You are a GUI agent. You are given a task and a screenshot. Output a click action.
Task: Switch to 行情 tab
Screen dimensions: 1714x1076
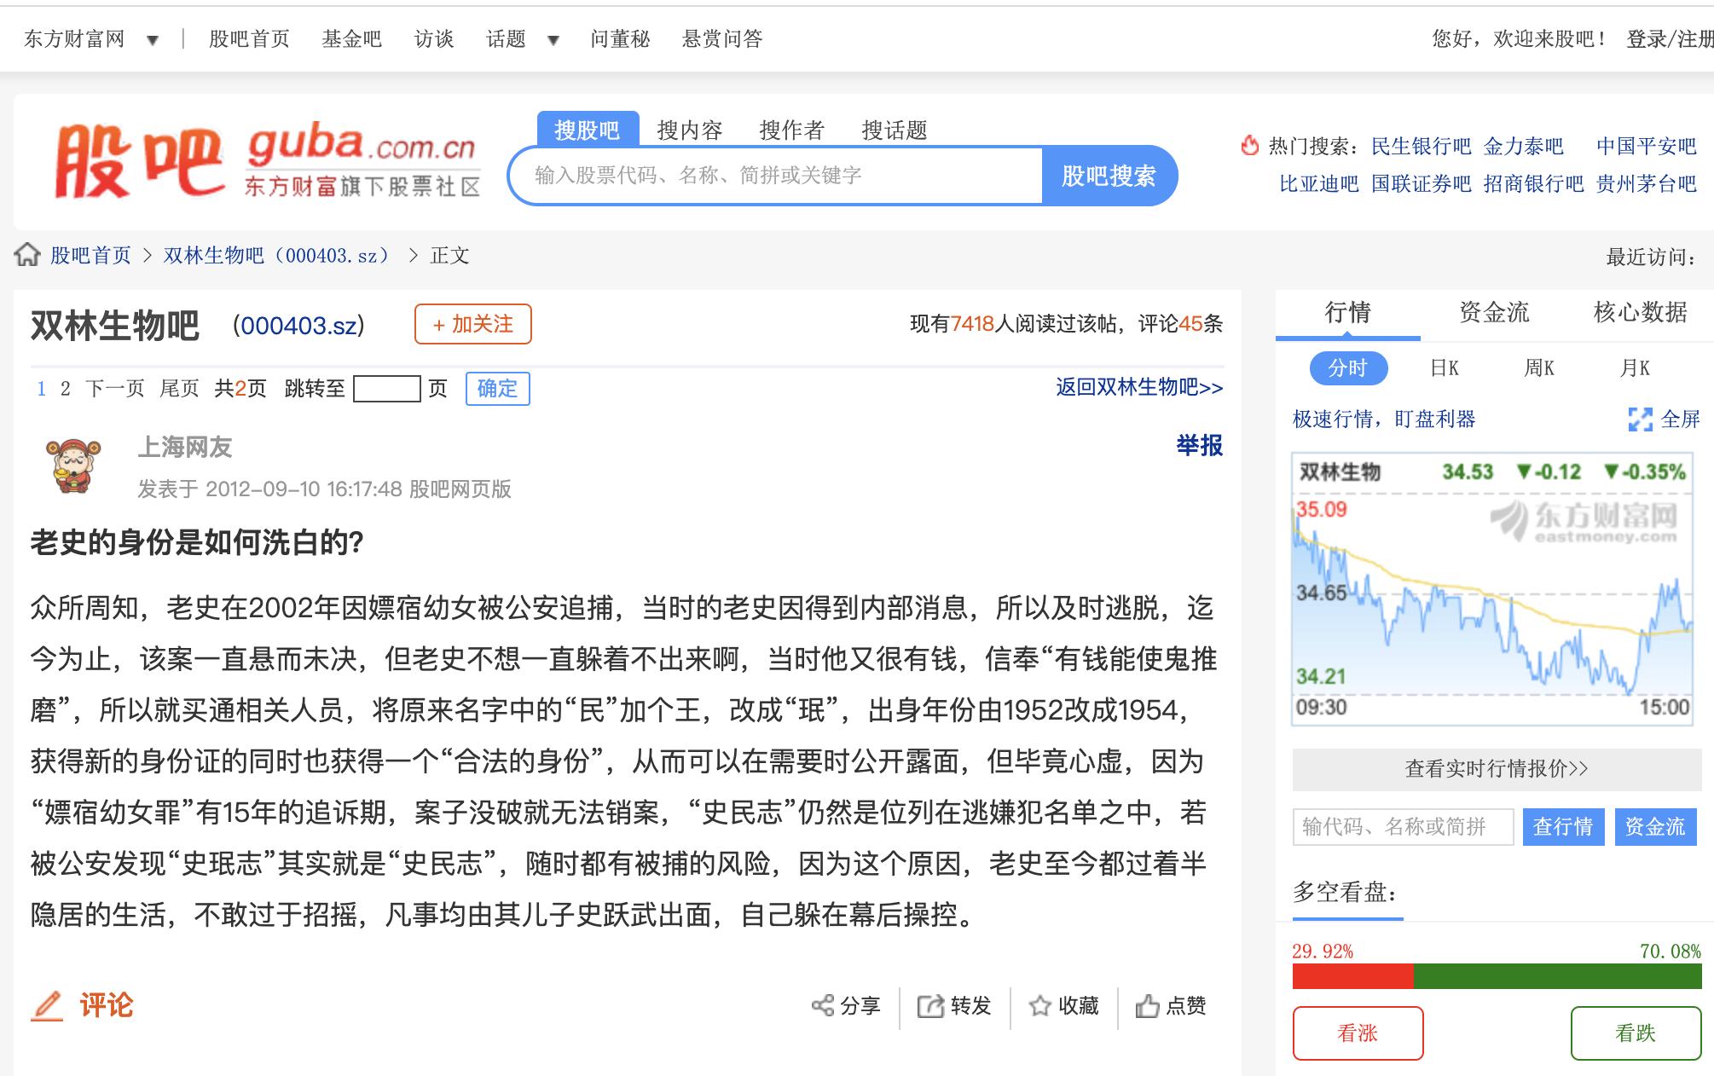[1348, 313]
